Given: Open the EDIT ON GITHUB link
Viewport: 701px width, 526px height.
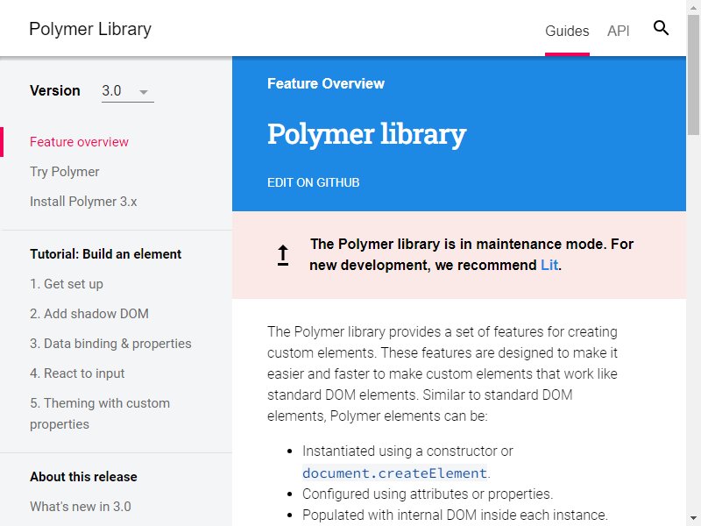Looking at the screenshot, I should pyautogui.click(x=314, y=182).
